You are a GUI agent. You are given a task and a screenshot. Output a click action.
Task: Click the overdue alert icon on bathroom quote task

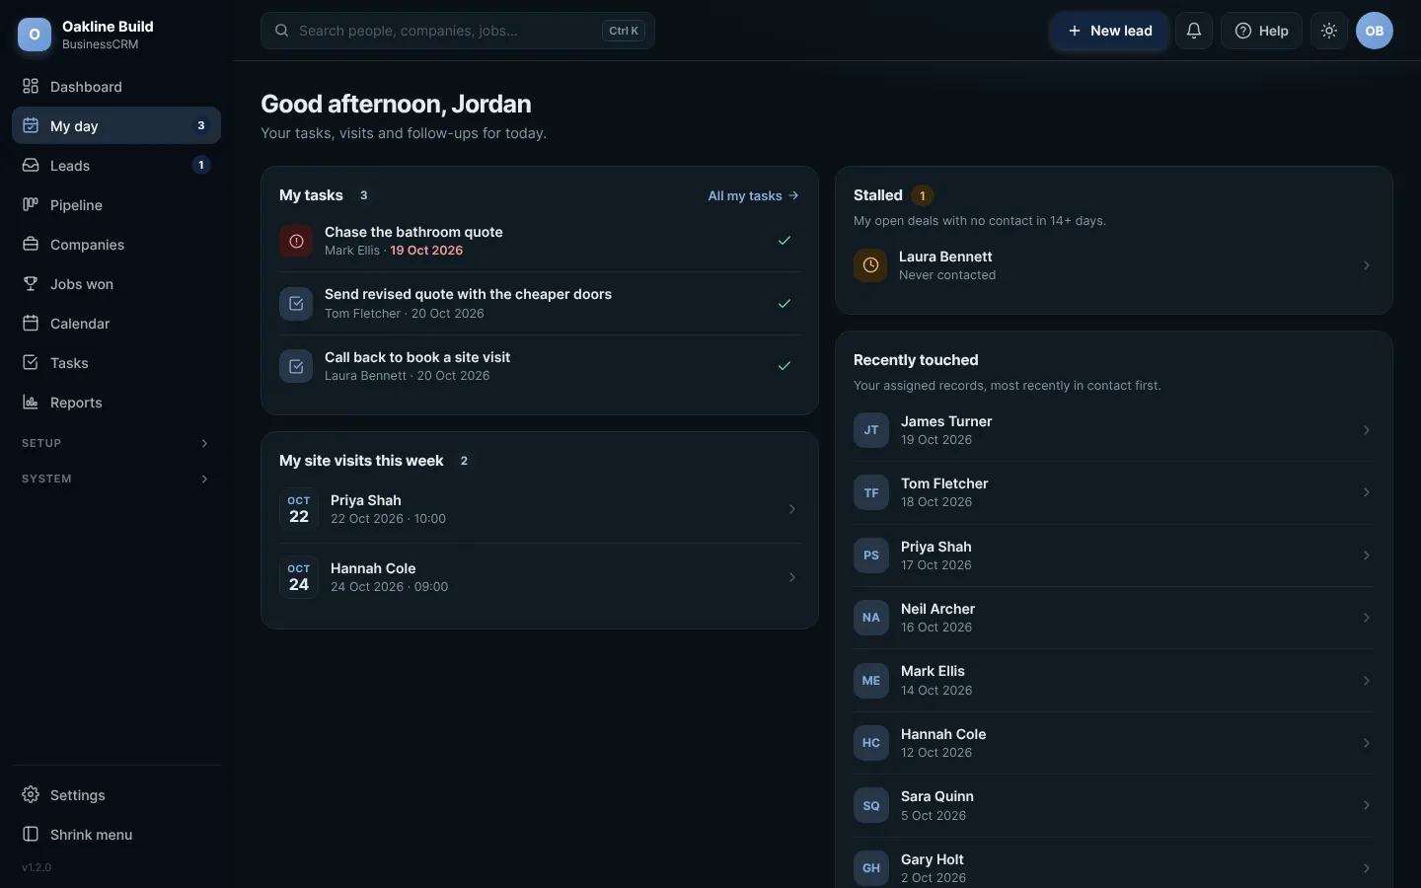(296, 241)
